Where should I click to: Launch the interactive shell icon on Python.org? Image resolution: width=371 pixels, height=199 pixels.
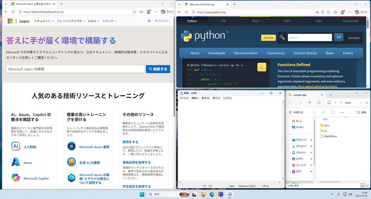click(x=262, y=67)
